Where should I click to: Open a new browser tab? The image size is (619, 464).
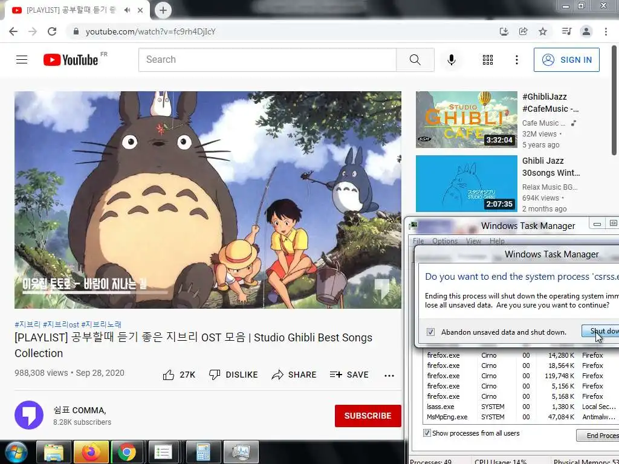[x=163, y=10]
